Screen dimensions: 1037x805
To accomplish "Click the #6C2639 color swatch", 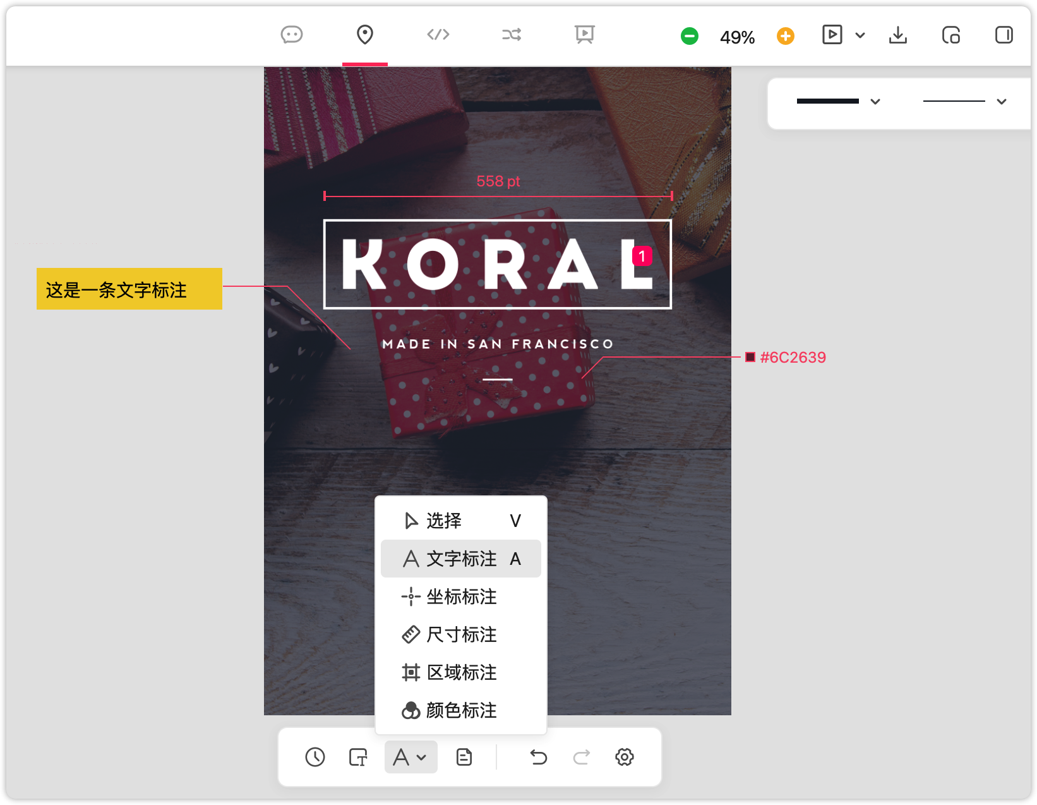I will pyautogui.click(x=750, y=358).
